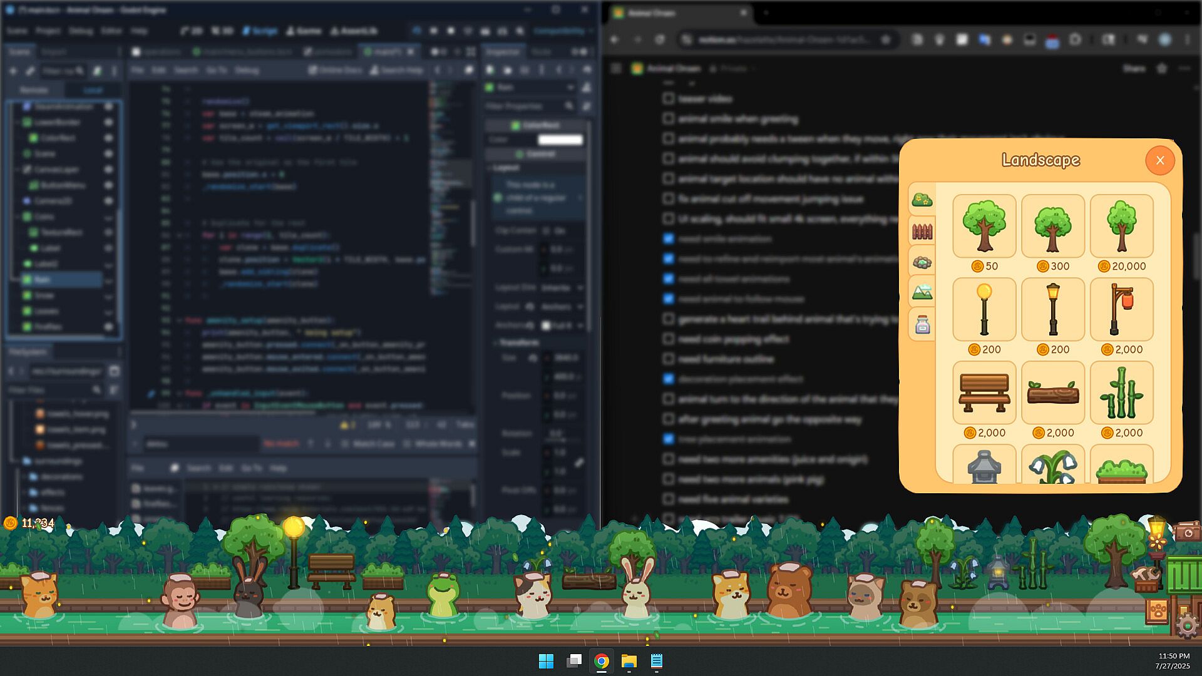The width and height of the screenshot is (1202, 676).
Task: Open File Explorer from the taskbar
Action: (629, 661)
